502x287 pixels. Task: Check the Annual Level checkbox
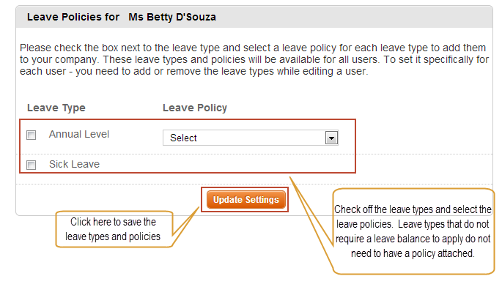point(31,135)
